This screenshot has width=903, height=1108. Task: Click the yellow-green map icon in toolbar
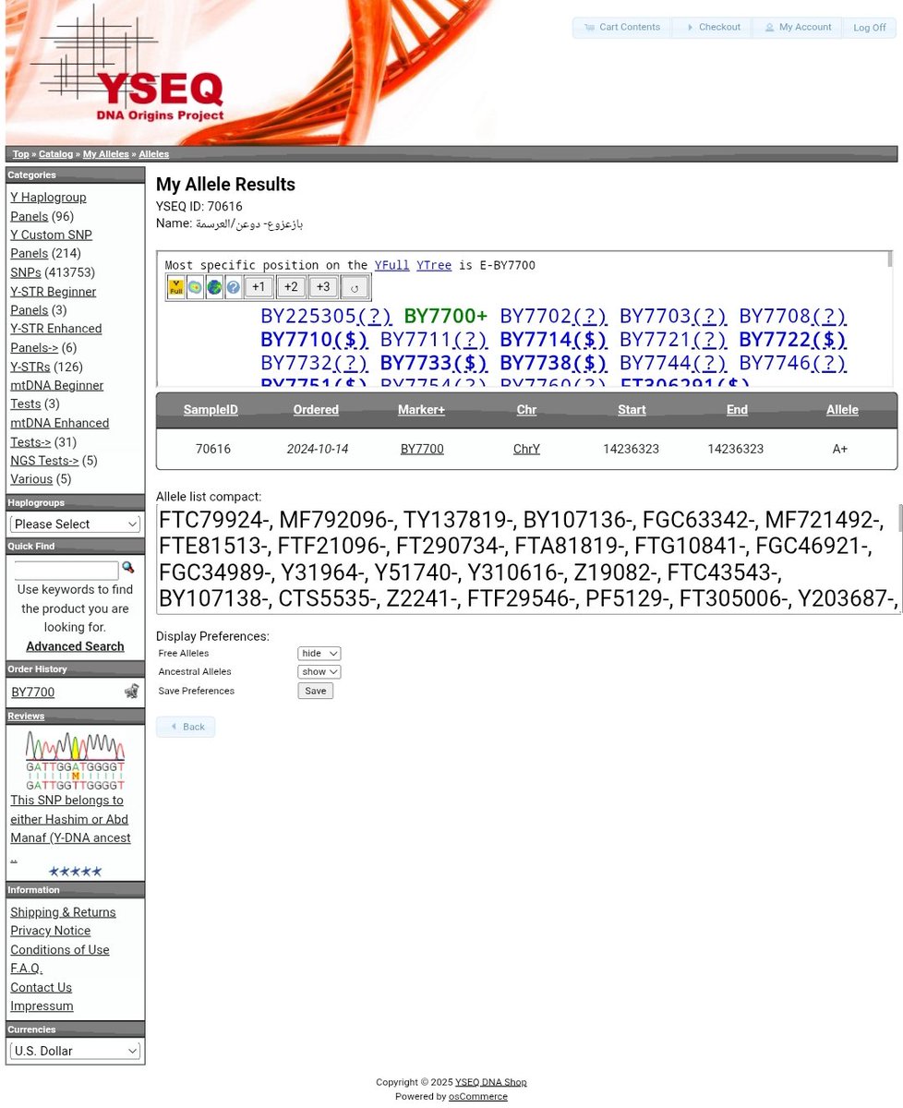coord(195,287)
